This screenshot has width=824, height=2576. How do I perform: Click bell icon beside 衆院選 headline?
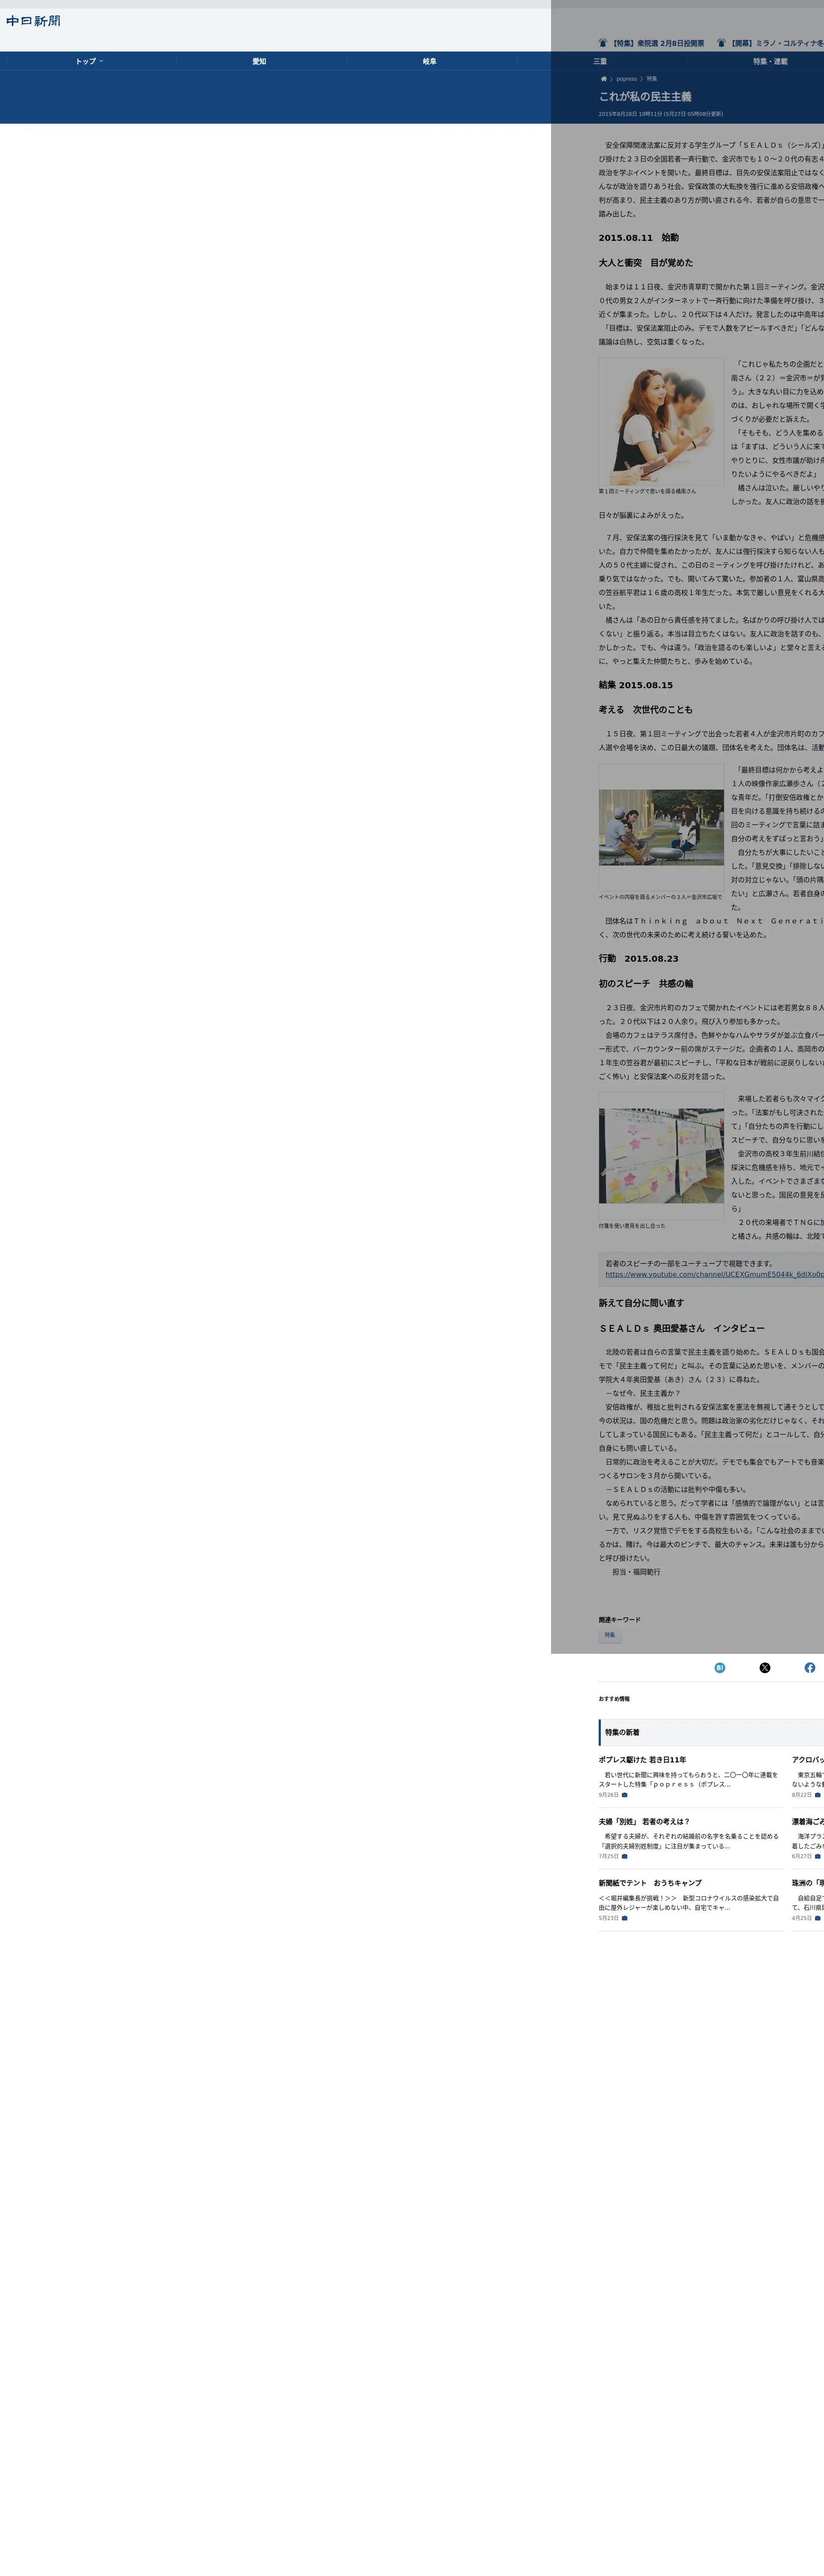[x=603, y=43]
